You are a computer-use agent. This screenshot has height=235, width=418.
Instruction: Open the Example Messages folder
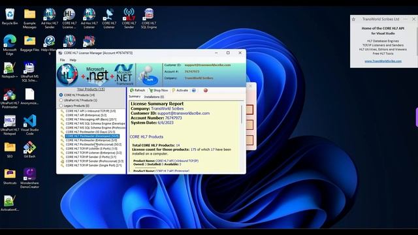[29, 18]
